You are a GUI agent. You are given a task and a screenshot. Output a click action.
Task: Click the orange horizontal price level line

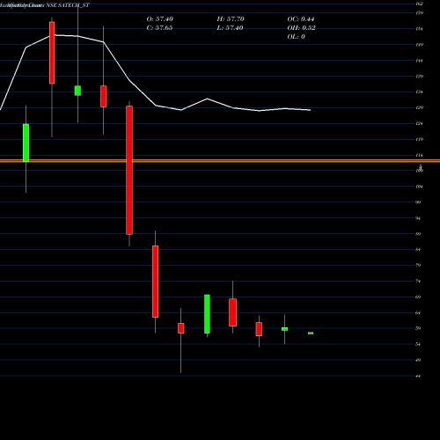220,161
